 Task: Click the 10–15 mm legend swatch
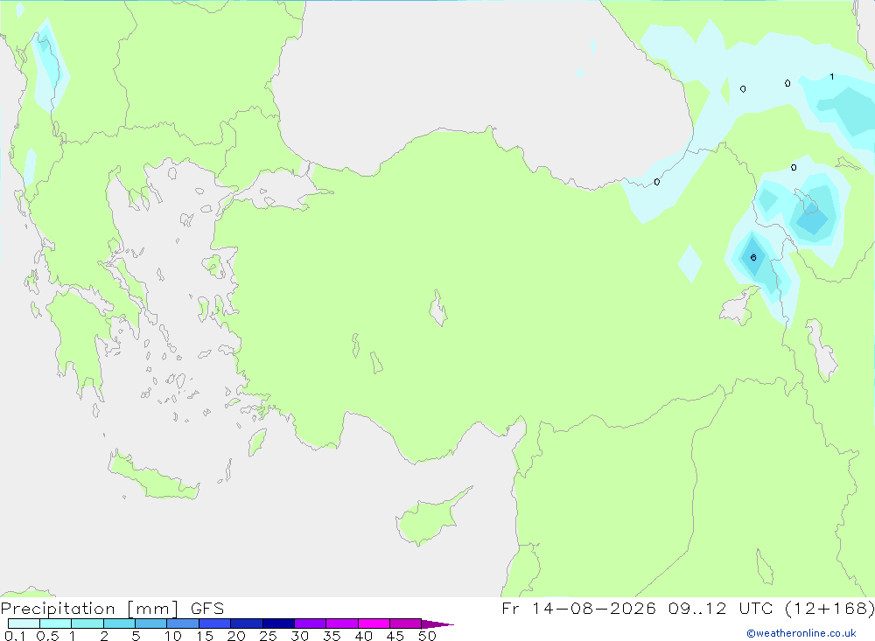(183, 624)
